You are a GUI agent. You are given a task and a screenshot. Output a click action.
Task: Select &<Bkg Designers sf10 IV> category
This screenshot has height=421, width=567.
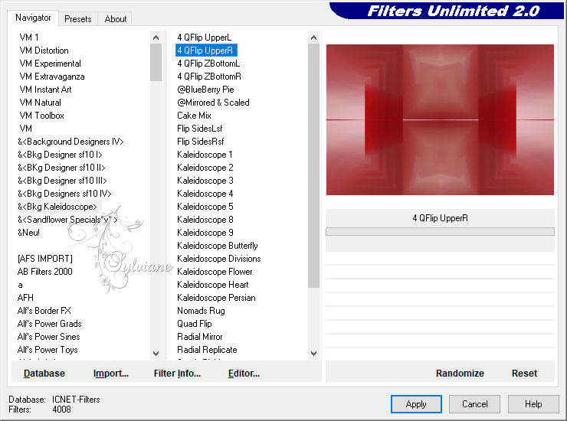click(64, 194)
